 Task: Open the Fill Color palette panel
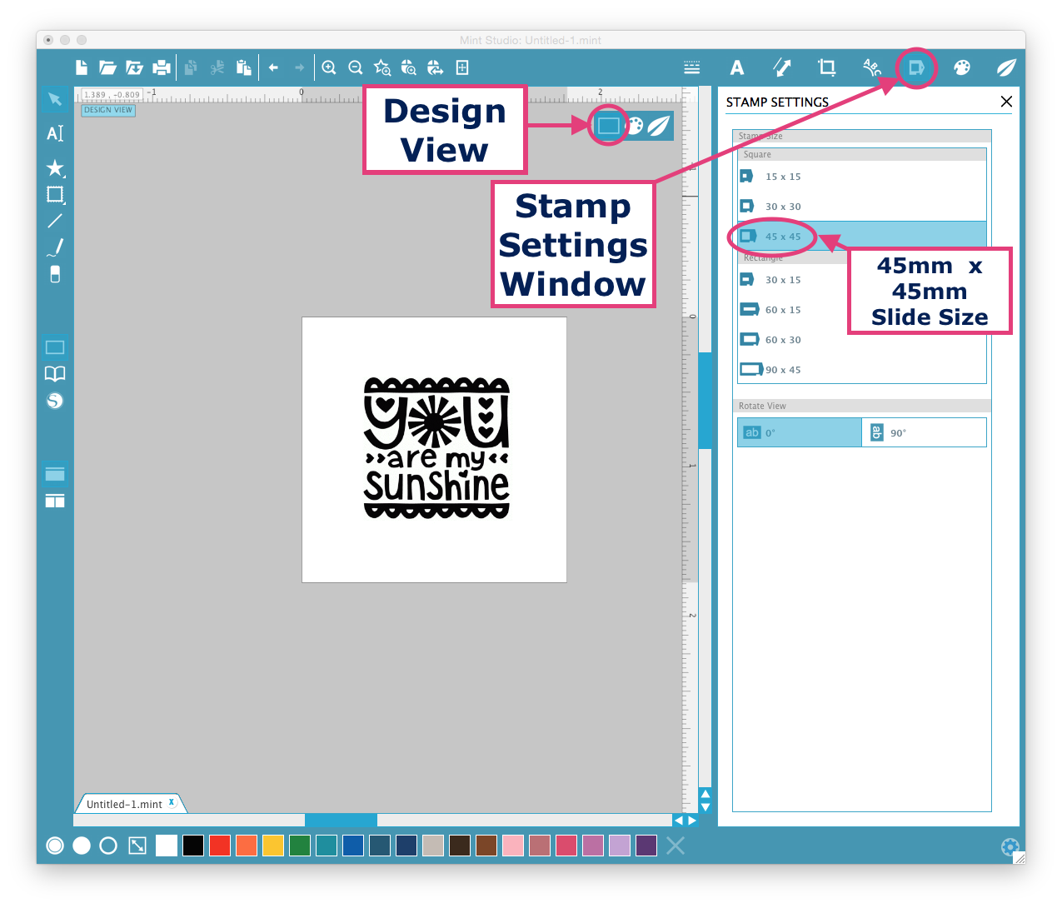coord(962,67)
